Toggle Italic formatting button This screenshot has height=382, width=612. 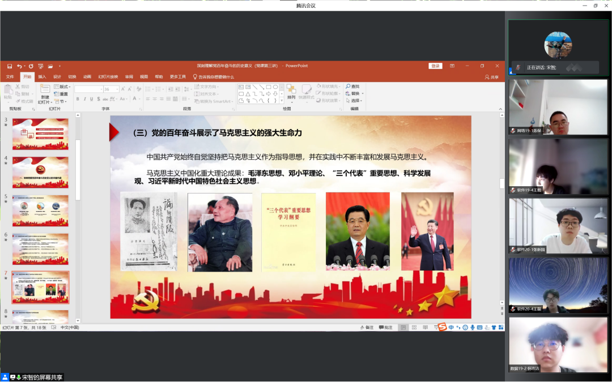(85, 99)
